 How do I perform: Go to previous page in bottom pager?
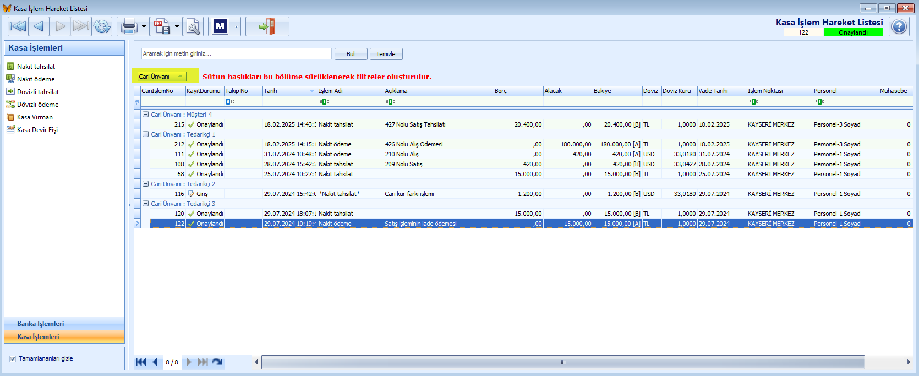[155, 362]
